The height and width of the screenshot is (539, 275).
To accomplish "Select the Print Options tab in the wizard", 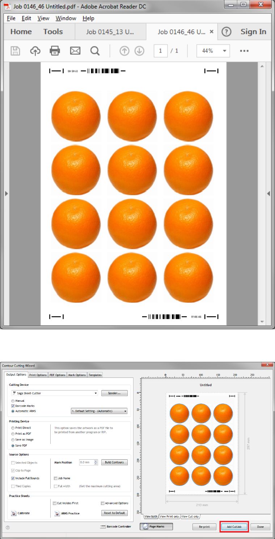I will tap(38, 375).
